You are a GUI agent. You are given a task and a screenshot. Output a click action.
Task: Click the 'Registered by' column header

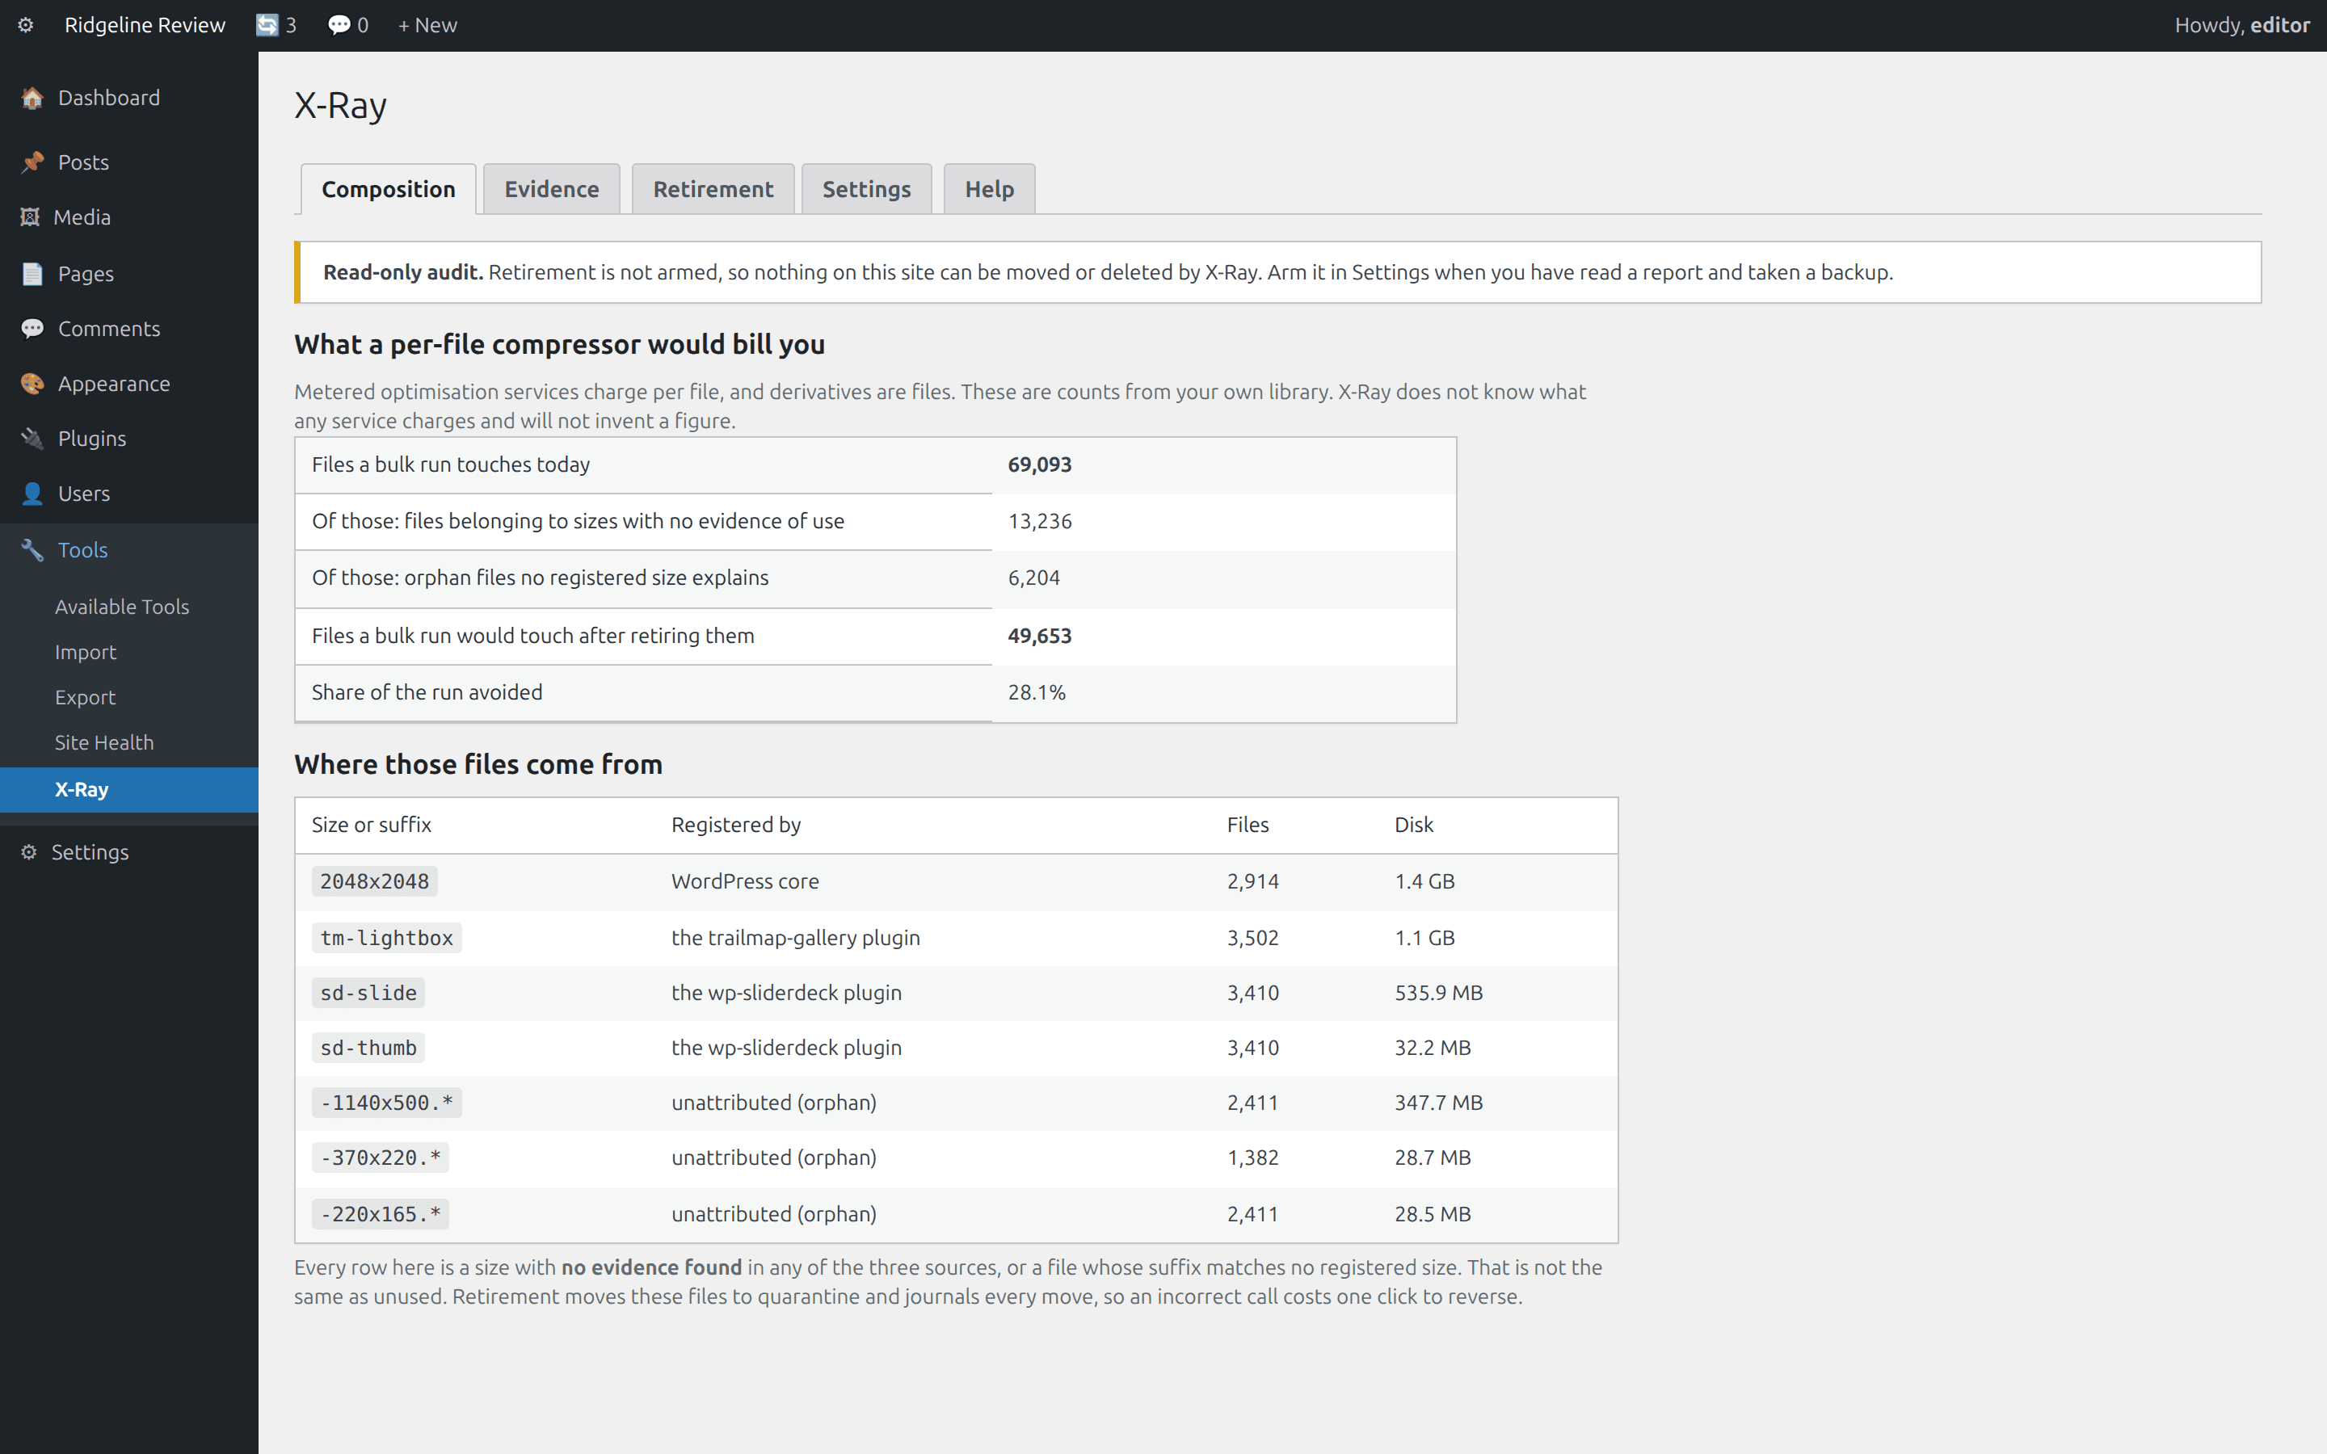tap(735, 825)
